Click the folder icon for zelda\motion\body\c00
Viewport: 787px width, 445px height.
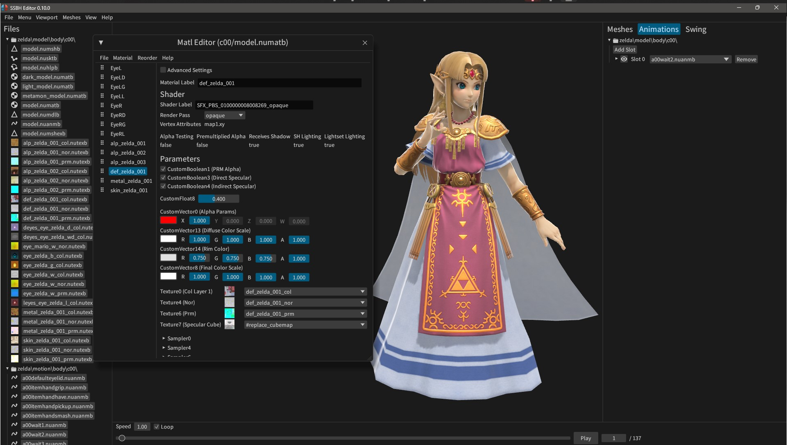[x=14, y=369]
